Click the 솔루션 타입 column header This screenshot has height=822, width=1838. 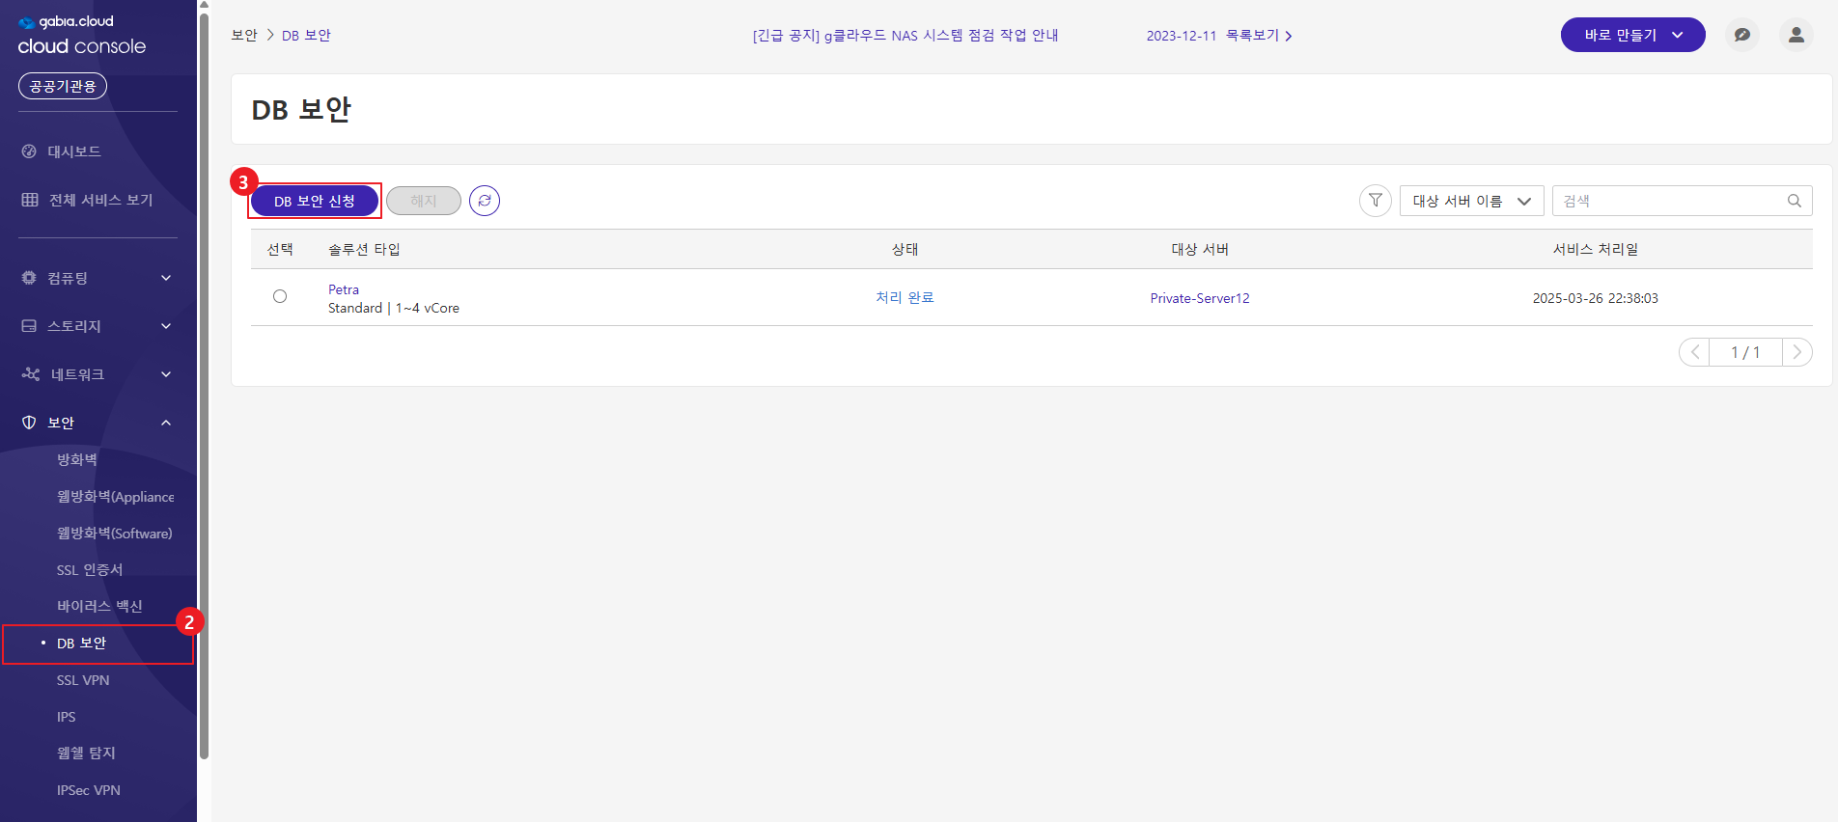364,249
